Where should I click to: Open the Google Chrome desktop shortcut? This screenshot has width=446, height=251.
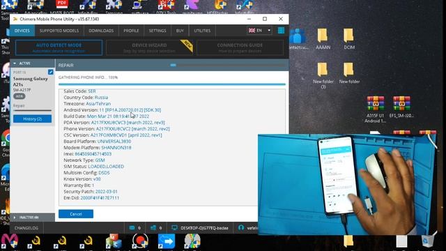click(x=6, y=144)
